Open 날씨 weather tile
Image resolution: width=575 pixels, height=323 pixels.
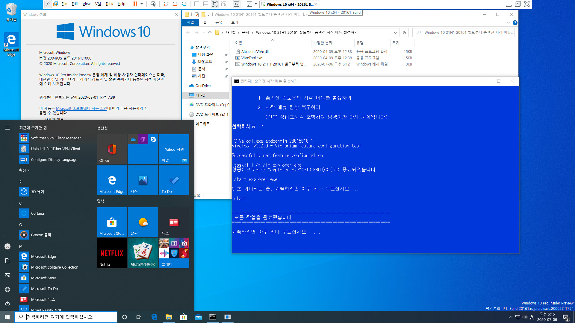tap(143, 222)
